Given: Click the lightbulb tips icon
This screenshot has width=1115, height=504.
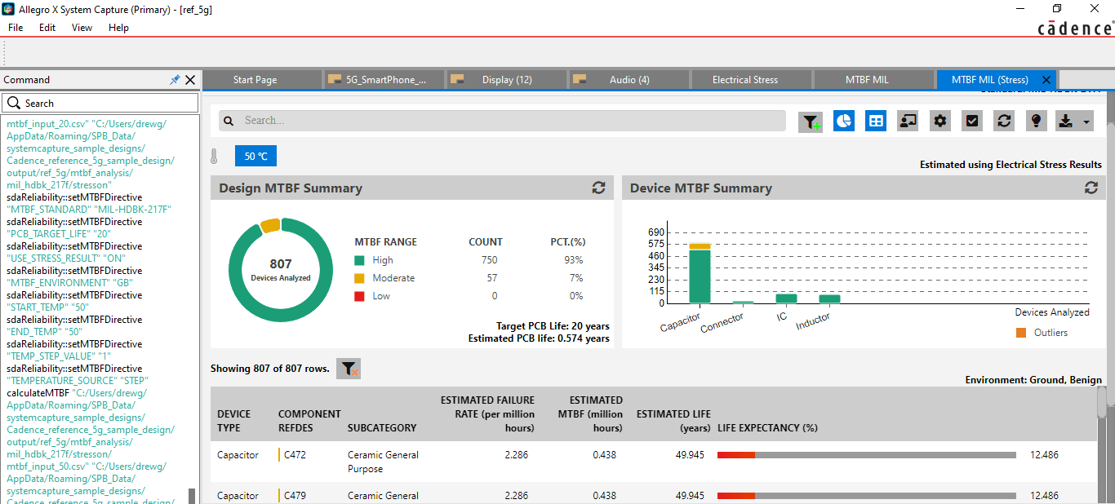Looking at the screenshot, I should pyautogui.click(x=1036, y=121).
